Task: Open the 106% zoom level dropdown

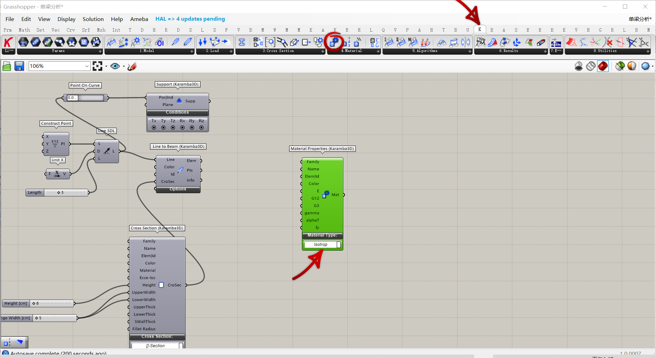Action: click(87, 66)
